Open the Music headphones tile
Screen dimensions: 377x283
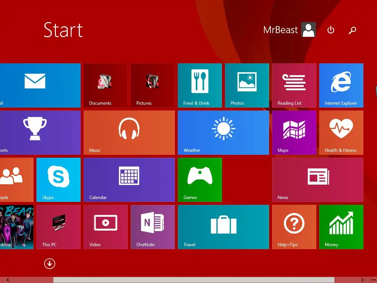coord(129,133)
